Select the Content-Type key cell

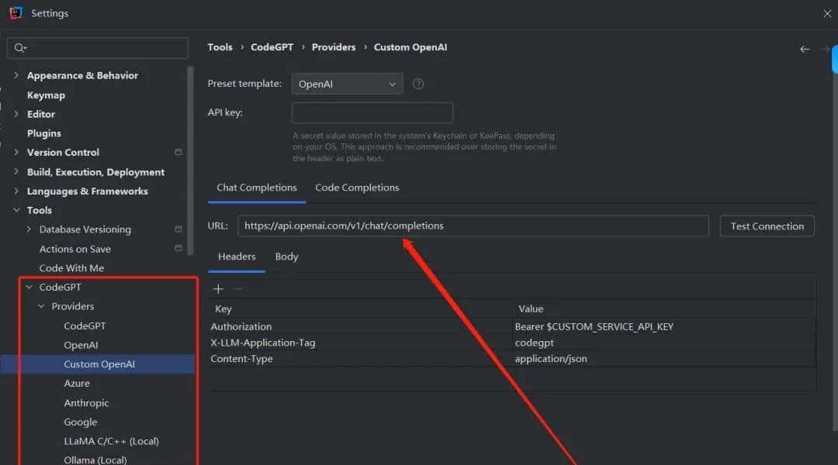click(x=360, y=359)
